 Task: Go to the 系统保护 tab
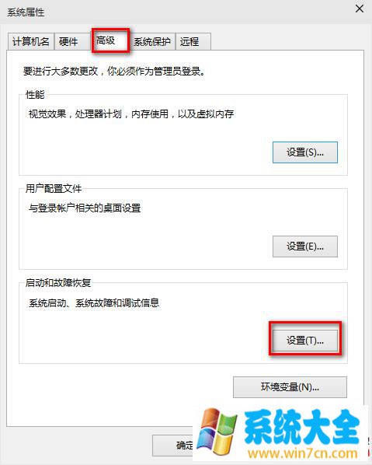(x=152, y=41)
